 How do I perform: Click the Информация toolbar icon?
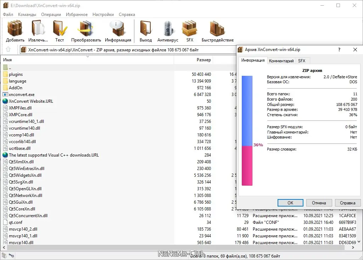[x=118, y=28]
